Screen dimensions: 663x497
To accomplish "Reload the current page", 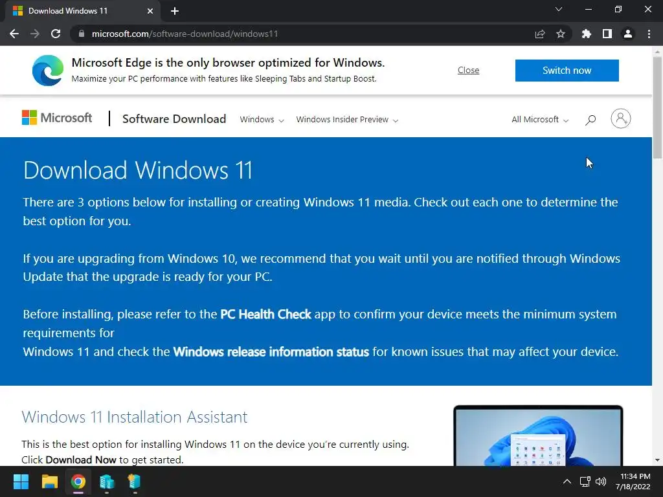I will 56,34.
